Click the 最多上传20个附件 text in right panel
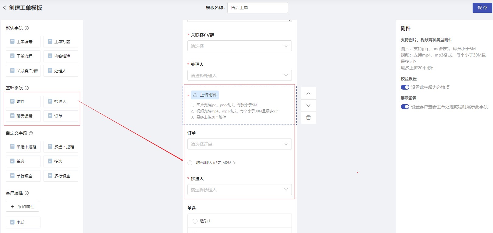The image size is (493, 233). coord(418,68)
